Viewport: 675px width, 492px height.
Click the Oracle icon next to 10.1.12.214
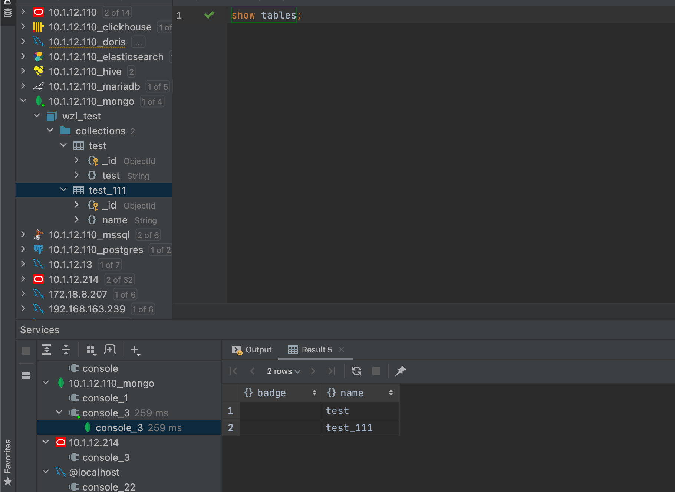click(38, 279)
